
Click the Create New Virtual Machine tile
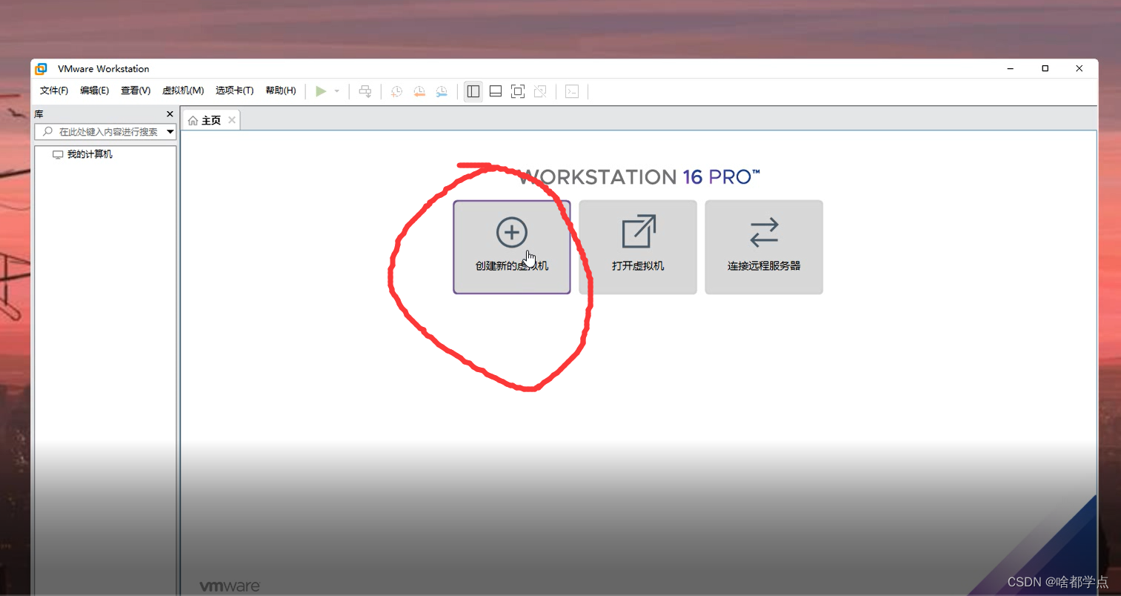pyautogui.click(x=512, y=247)
